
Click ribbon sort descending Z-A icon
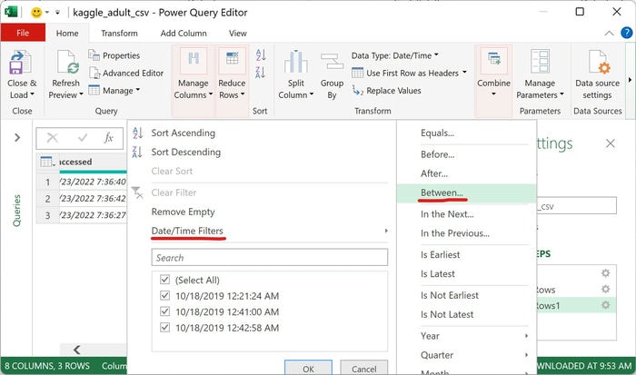click(261, 73)
